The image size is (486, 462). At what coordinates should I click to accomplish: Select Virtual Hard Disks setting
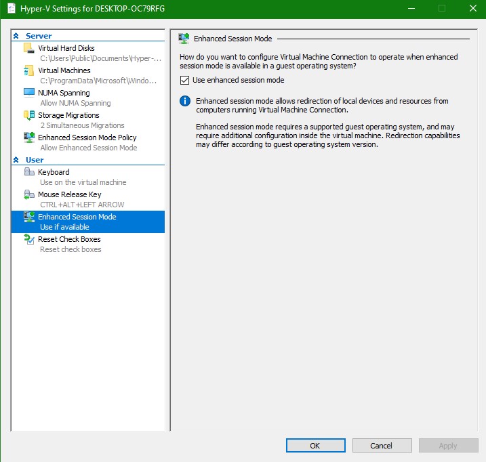(66, 48)
